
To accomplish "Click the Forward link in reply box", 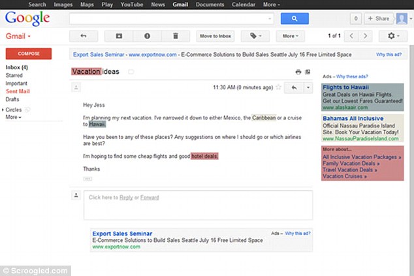I will 150,197.
